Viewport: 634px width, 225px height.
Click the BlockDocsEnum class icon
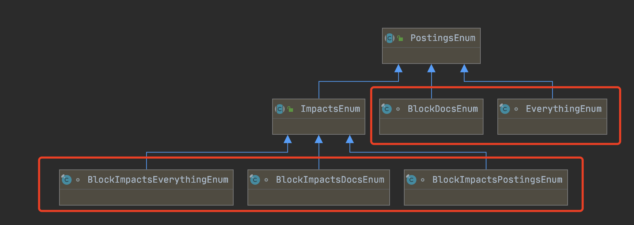pyautogui.click(x=387, y=109)
